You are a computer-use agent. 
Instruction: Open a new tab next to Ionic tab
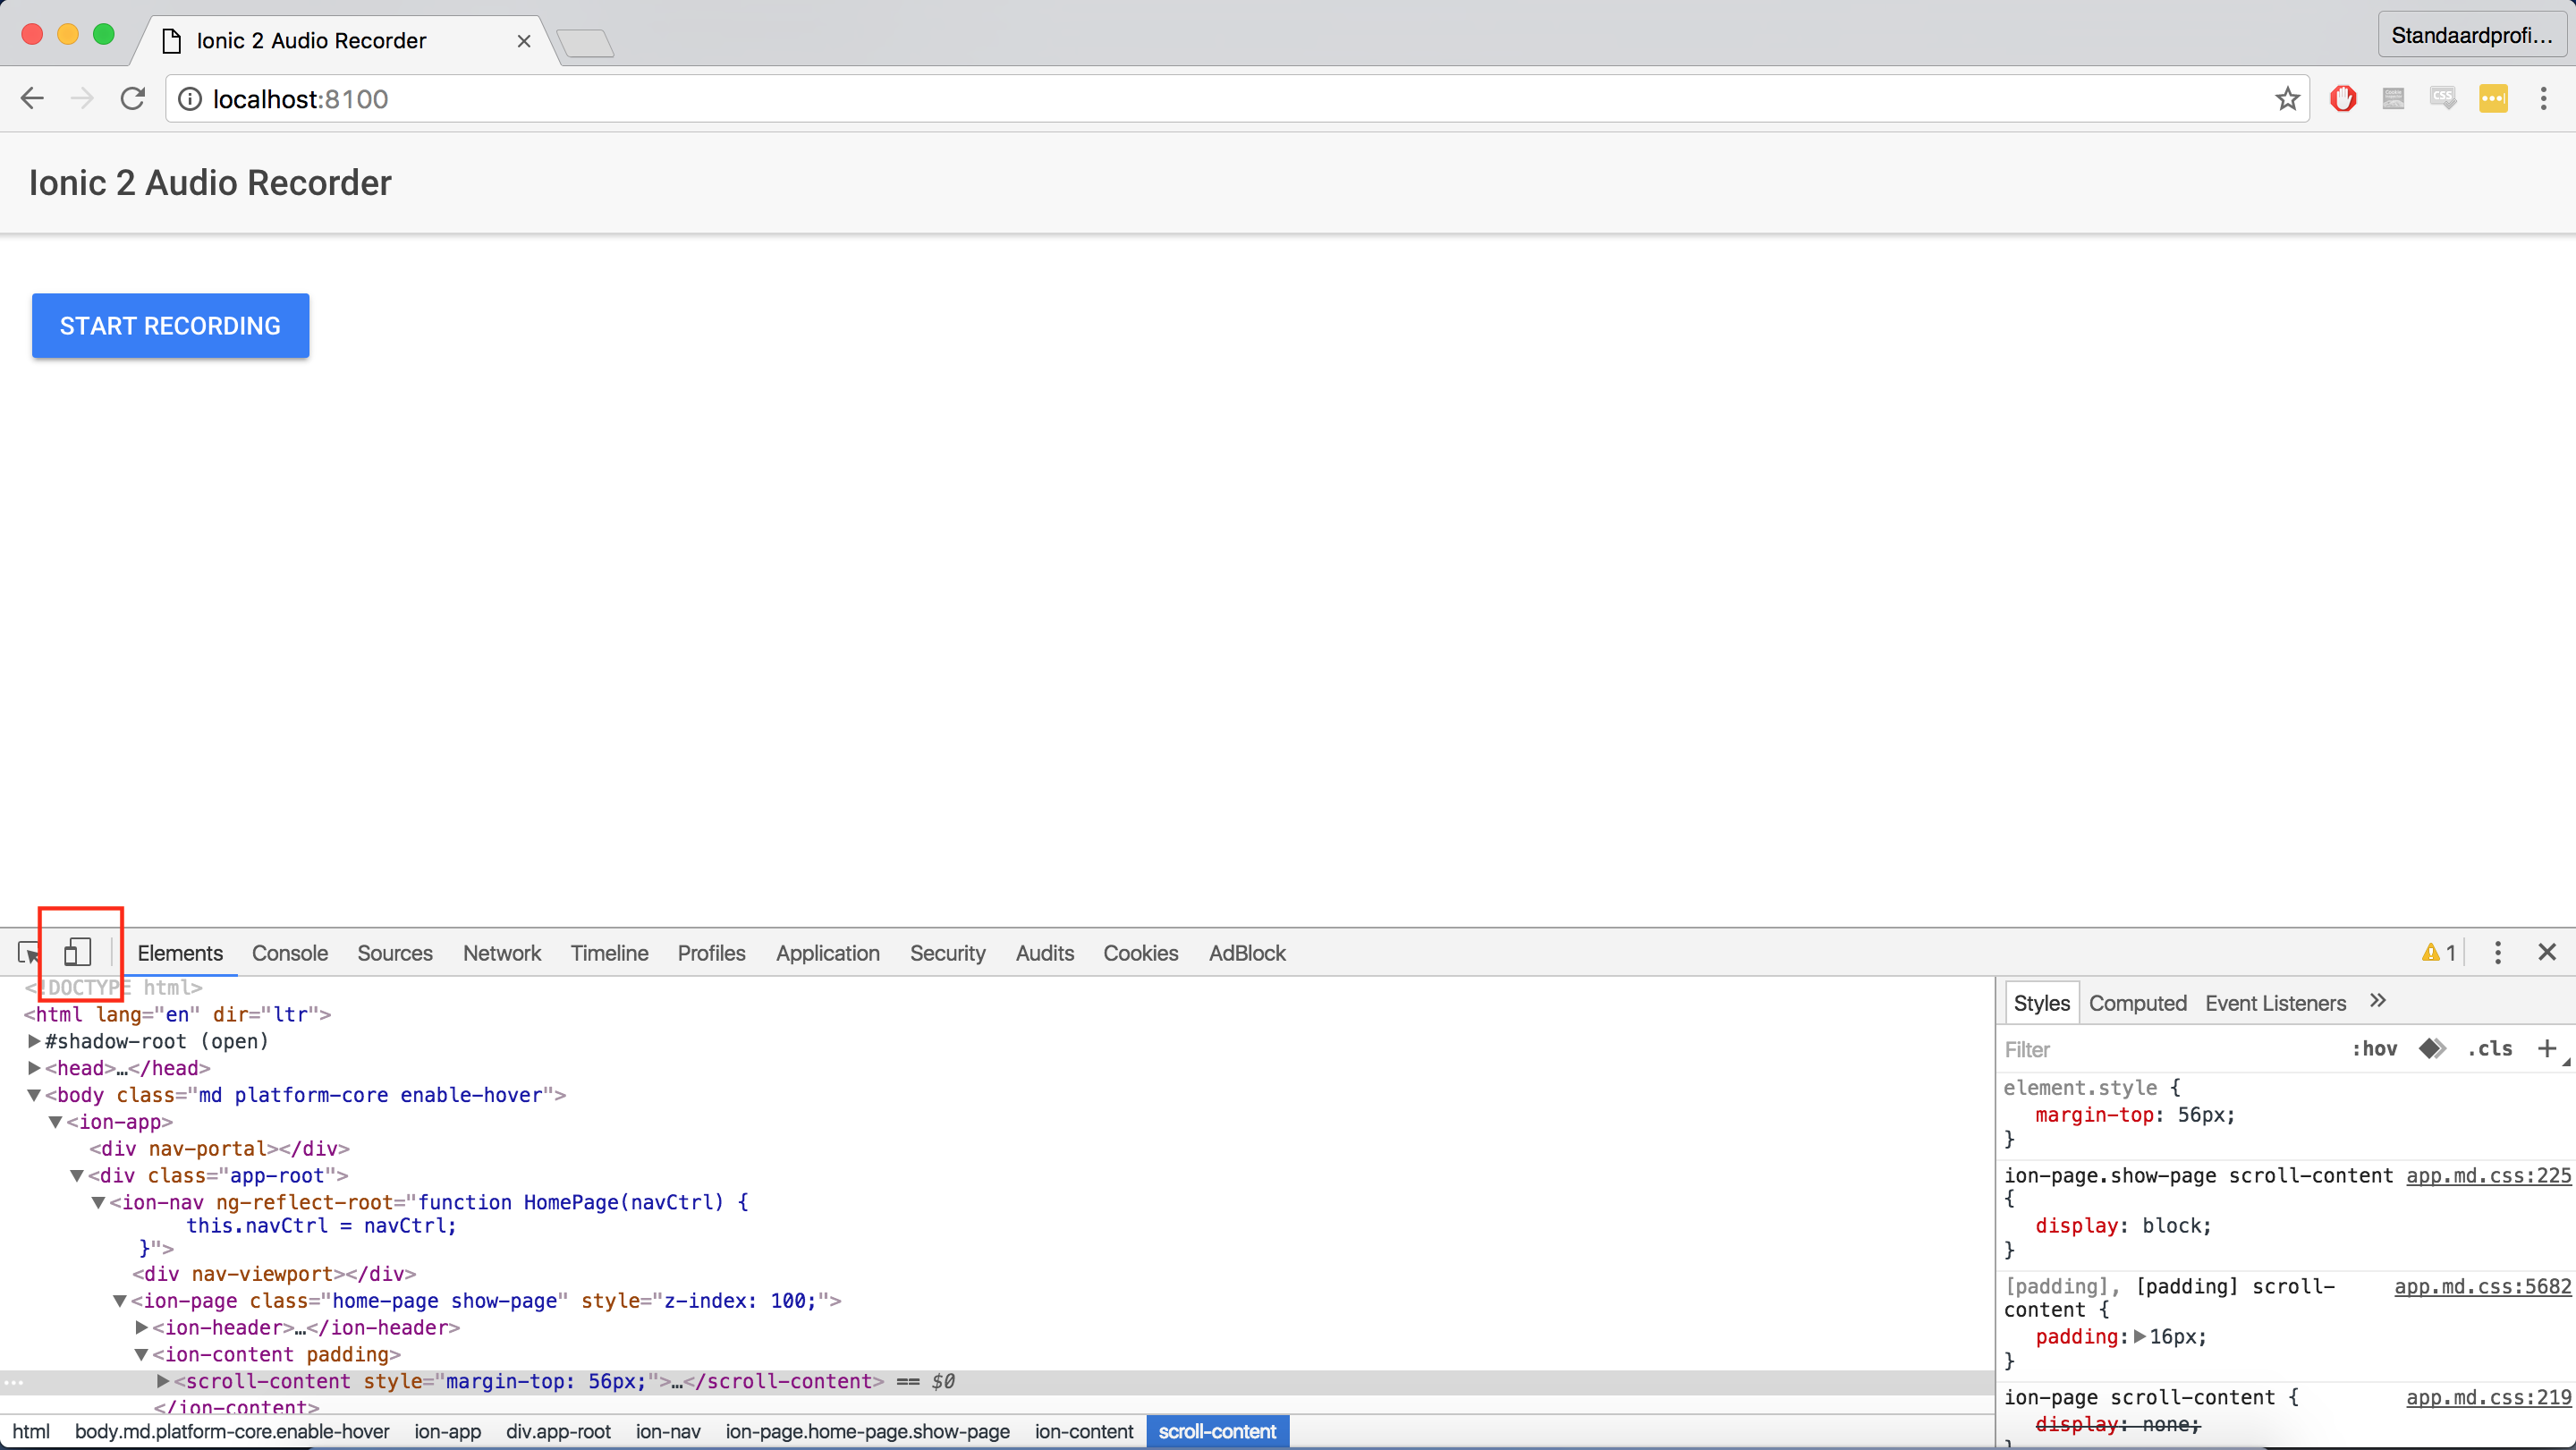[x=586, y=42]
